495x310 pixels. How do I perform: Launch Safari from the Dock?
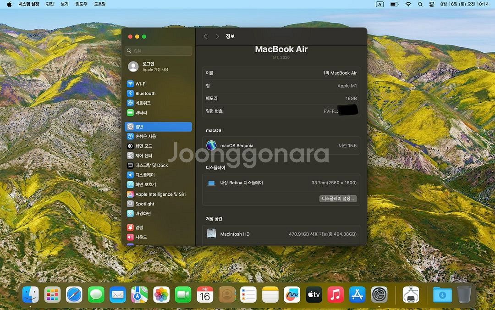point(74,294)
